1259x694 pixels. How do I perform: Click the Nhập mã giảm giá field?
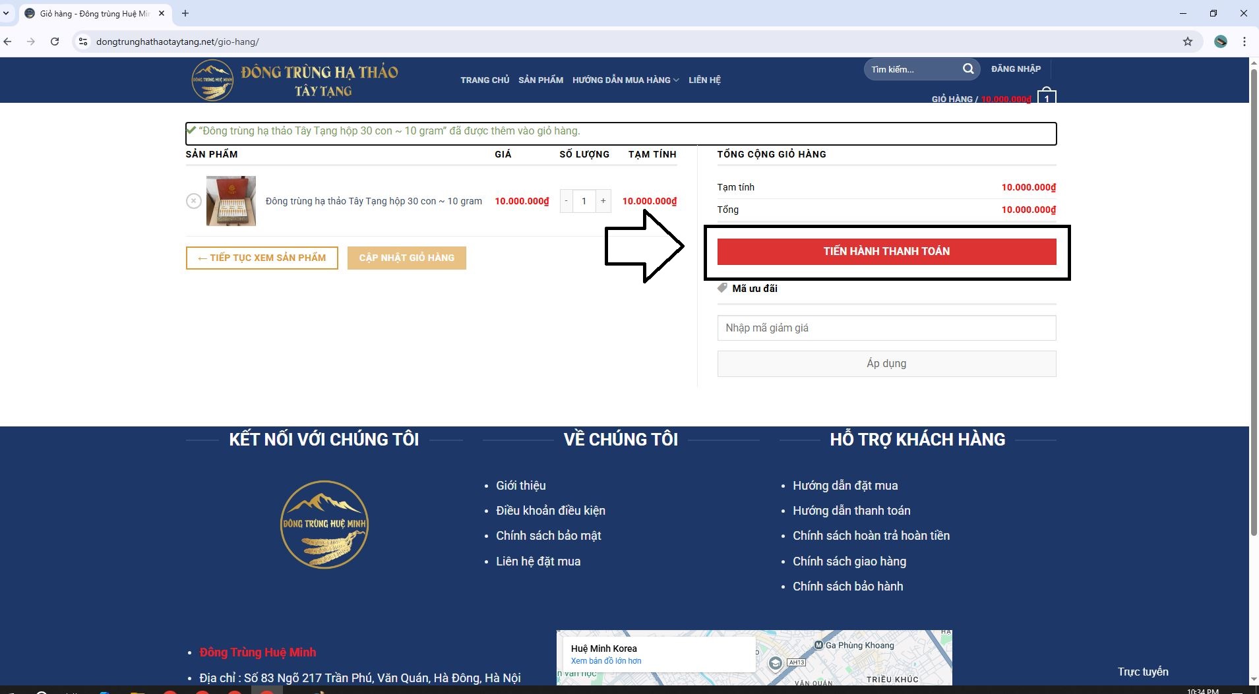pyautogui.click(x=886, y=328)
